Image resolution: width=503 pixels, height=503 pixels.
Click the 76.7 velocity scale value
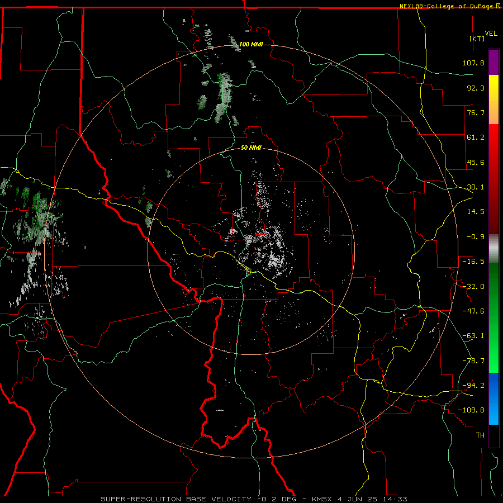[x=476, y=112]
